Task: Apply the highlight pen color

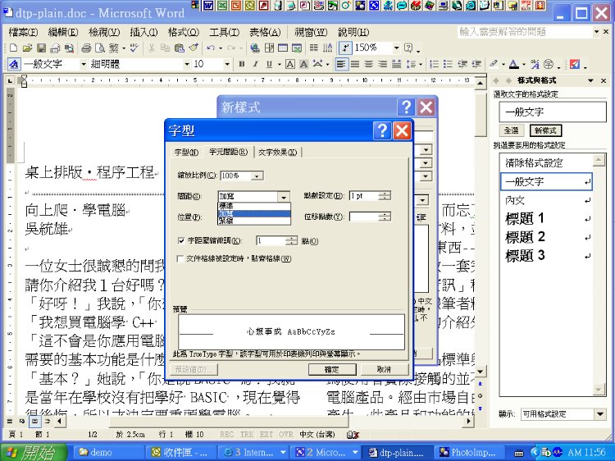Action: pos(494,64)
